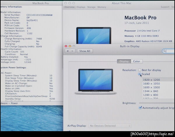The width and height of the screenshot is (175, 137).
Task: Click the Standby Delay value 4200
Action: pyautogui.click(x=52, y=99)
